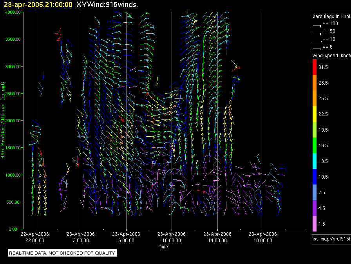Viewport: 351px width, 264px height.
Task: Click the 1500.00 altitude tick label
Action: click(13, 148)
